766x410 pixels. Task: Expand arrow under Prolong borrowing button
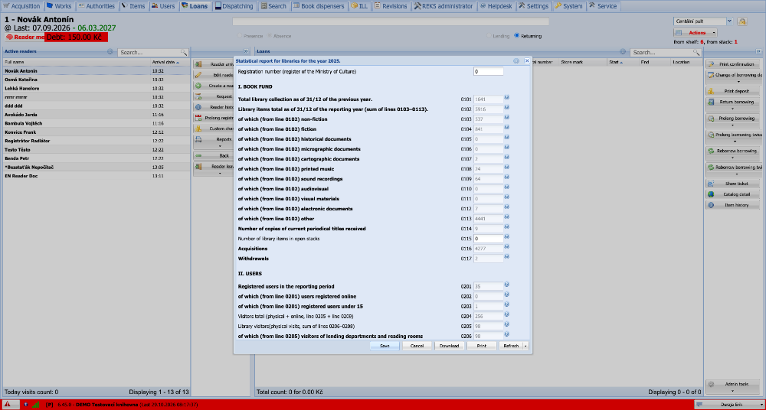point(732,125)
